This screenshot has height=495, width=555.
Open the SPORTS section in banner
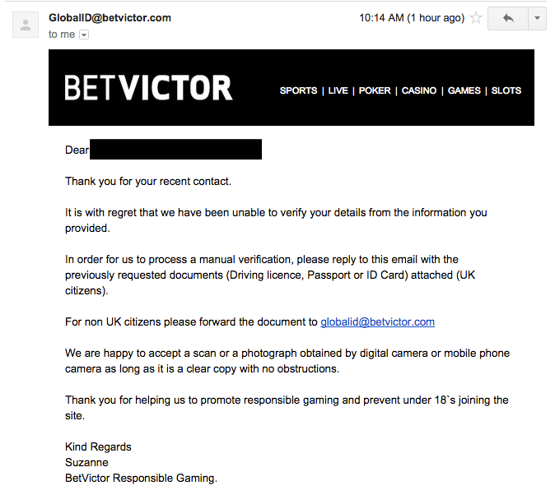[x=298, y=90]
